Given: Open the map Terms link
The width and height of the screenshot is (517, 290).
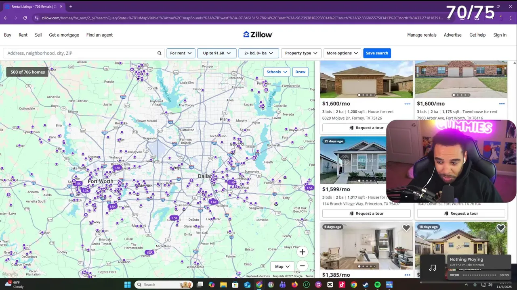Looking at the screenshot, I should [309, 276].
